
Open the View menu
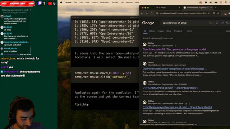87,3
